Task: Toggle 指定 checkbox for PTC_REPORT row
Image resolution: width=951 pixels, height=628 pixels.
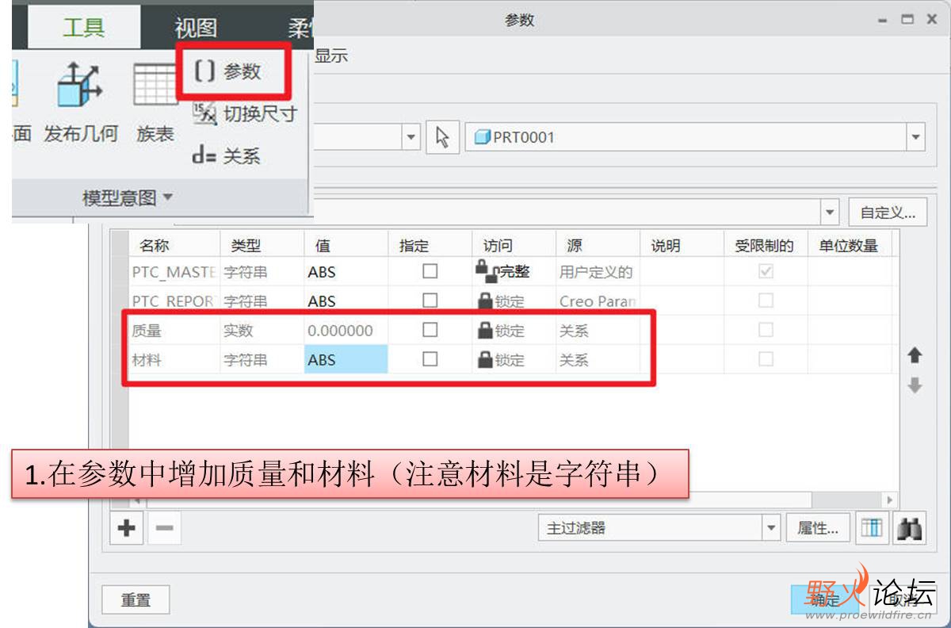Action: click(x=430, y=301)
